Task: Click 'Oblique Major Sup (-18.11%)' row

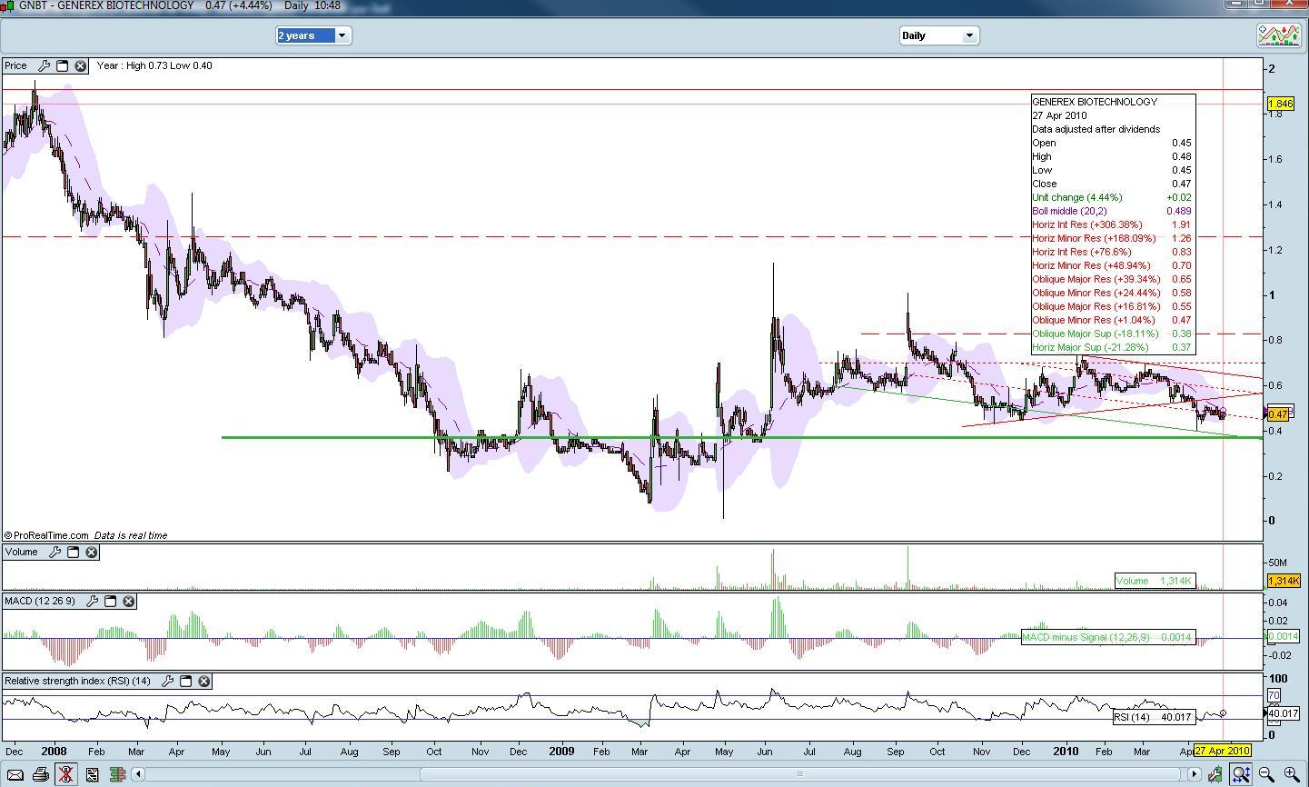Action: click(x=1112, y=334)
